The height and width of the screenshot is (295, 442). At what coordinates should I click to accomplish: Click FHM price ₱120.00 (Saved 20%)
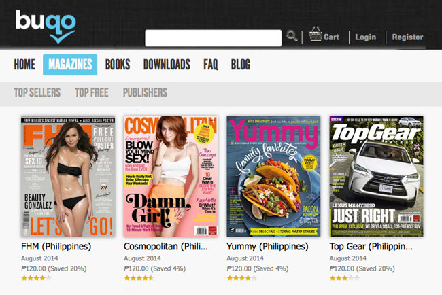click(x=54, y=268)
